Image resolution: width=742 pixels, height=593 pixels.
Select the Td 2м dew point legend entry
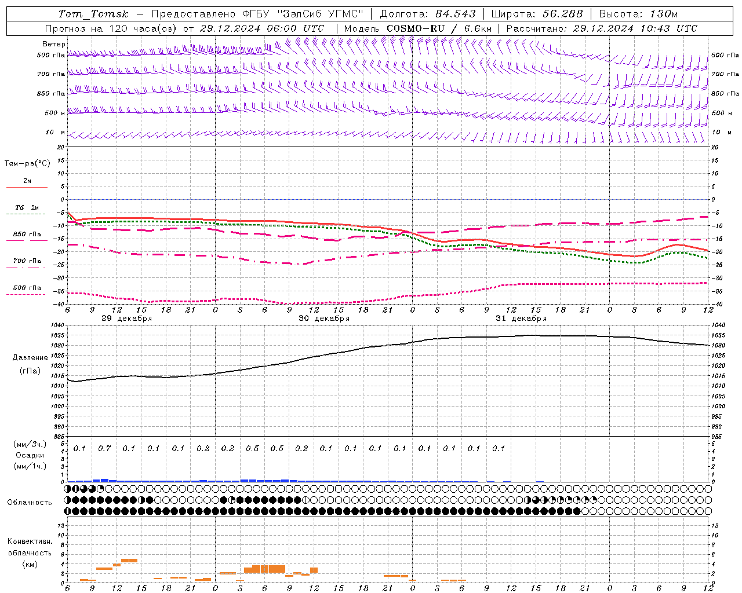point(27,207)
